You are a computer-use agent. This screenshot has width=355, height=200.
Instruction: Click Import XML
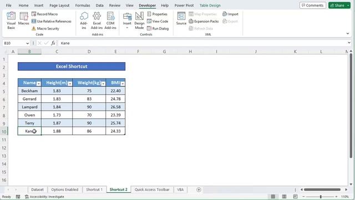tap(230, 14)
